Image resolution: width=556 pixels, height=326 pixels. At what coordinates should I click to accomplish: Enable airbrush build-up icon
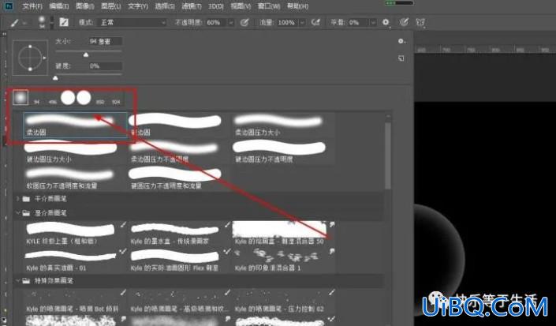tap(315, 22)
